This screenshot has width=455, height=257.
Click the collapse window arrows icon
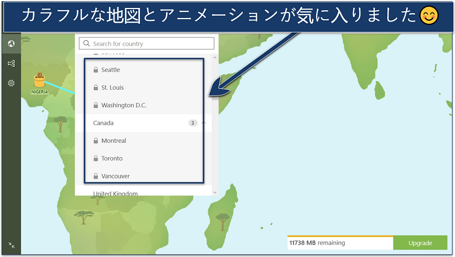click(11, 245)
